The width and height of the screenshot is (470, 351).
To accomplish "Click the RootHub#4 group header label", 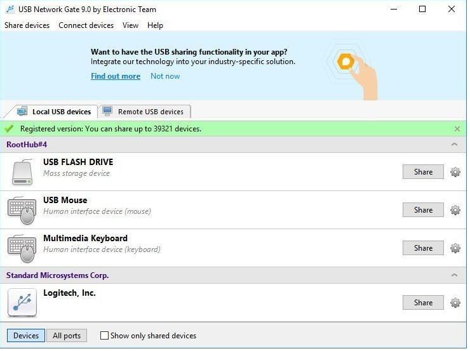I will click(27, 145).
